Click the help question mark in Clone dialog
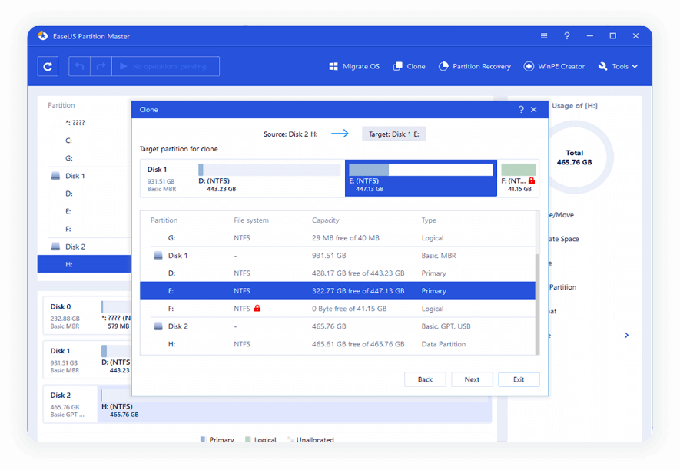The image size is (680, 470). pyautogui.click(x=521, y=110)
